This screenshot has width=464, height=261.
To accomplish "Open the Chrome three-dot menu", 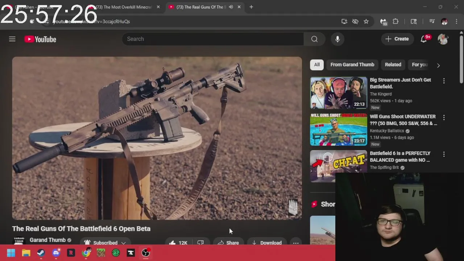I will click(x=456, y=21).
